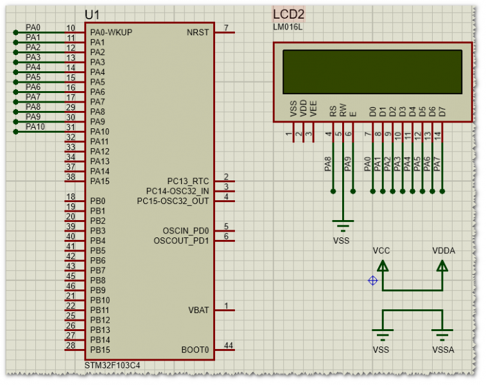
Task: Select the wire endpoint dot of PA10 net
Action: point(15,132)
